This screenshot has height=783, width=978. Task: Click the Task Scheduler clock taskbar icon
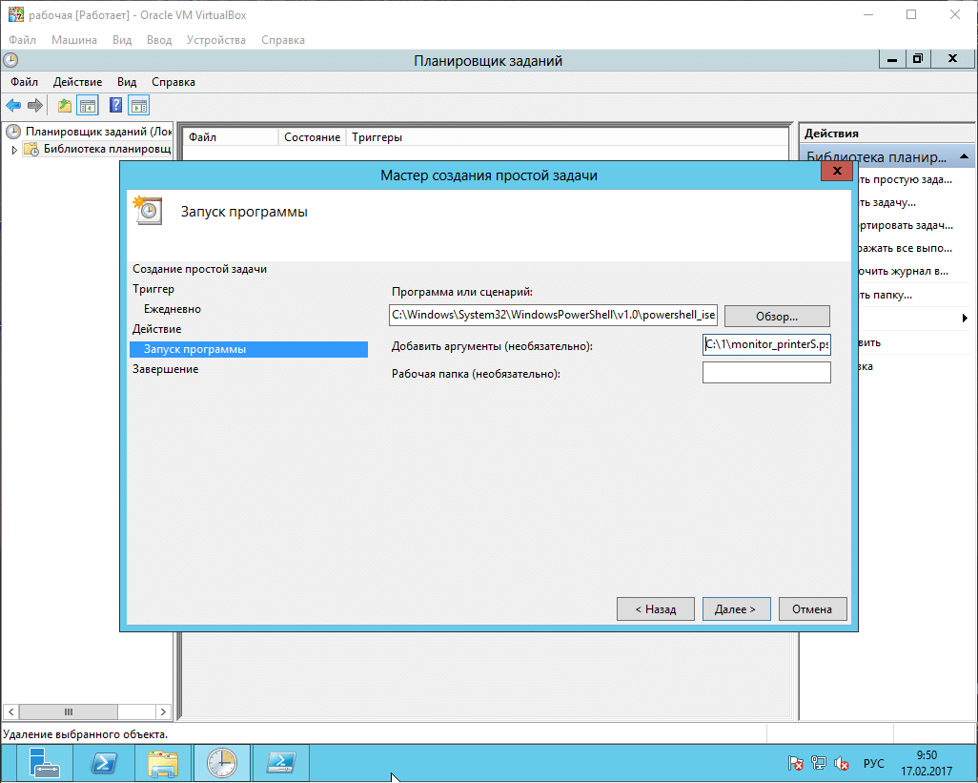(x=221, y=763)
